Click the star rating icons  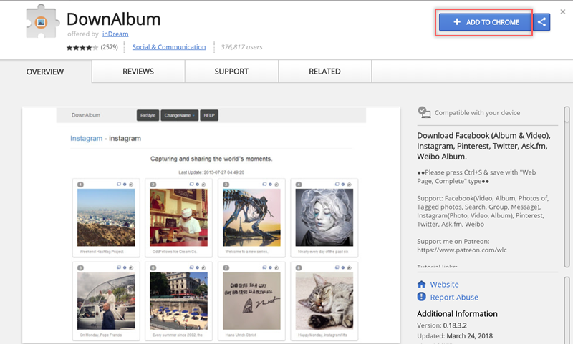pyautogui.click(x=82, y=48)
